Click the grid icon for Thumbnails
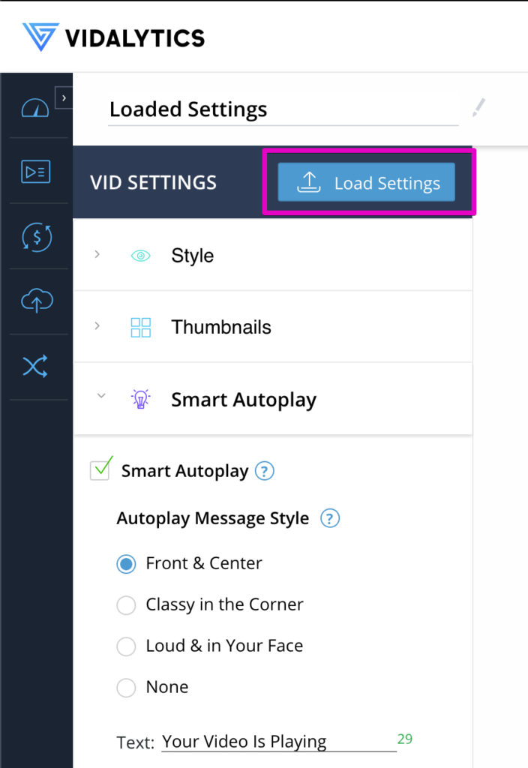The width and height of the screenshot is (528, 768). [x=140, y=327]
